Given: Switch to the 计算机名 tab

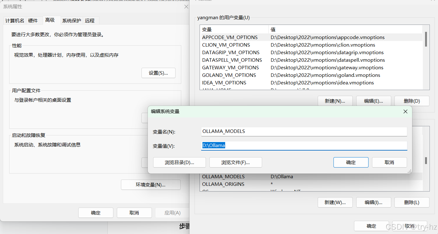Looking at the screenshot, I should pos(15,20).
